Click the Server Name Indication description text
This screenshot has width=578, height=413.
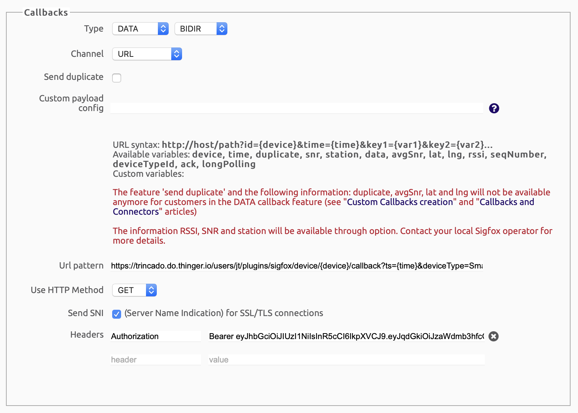click(224, 313)
